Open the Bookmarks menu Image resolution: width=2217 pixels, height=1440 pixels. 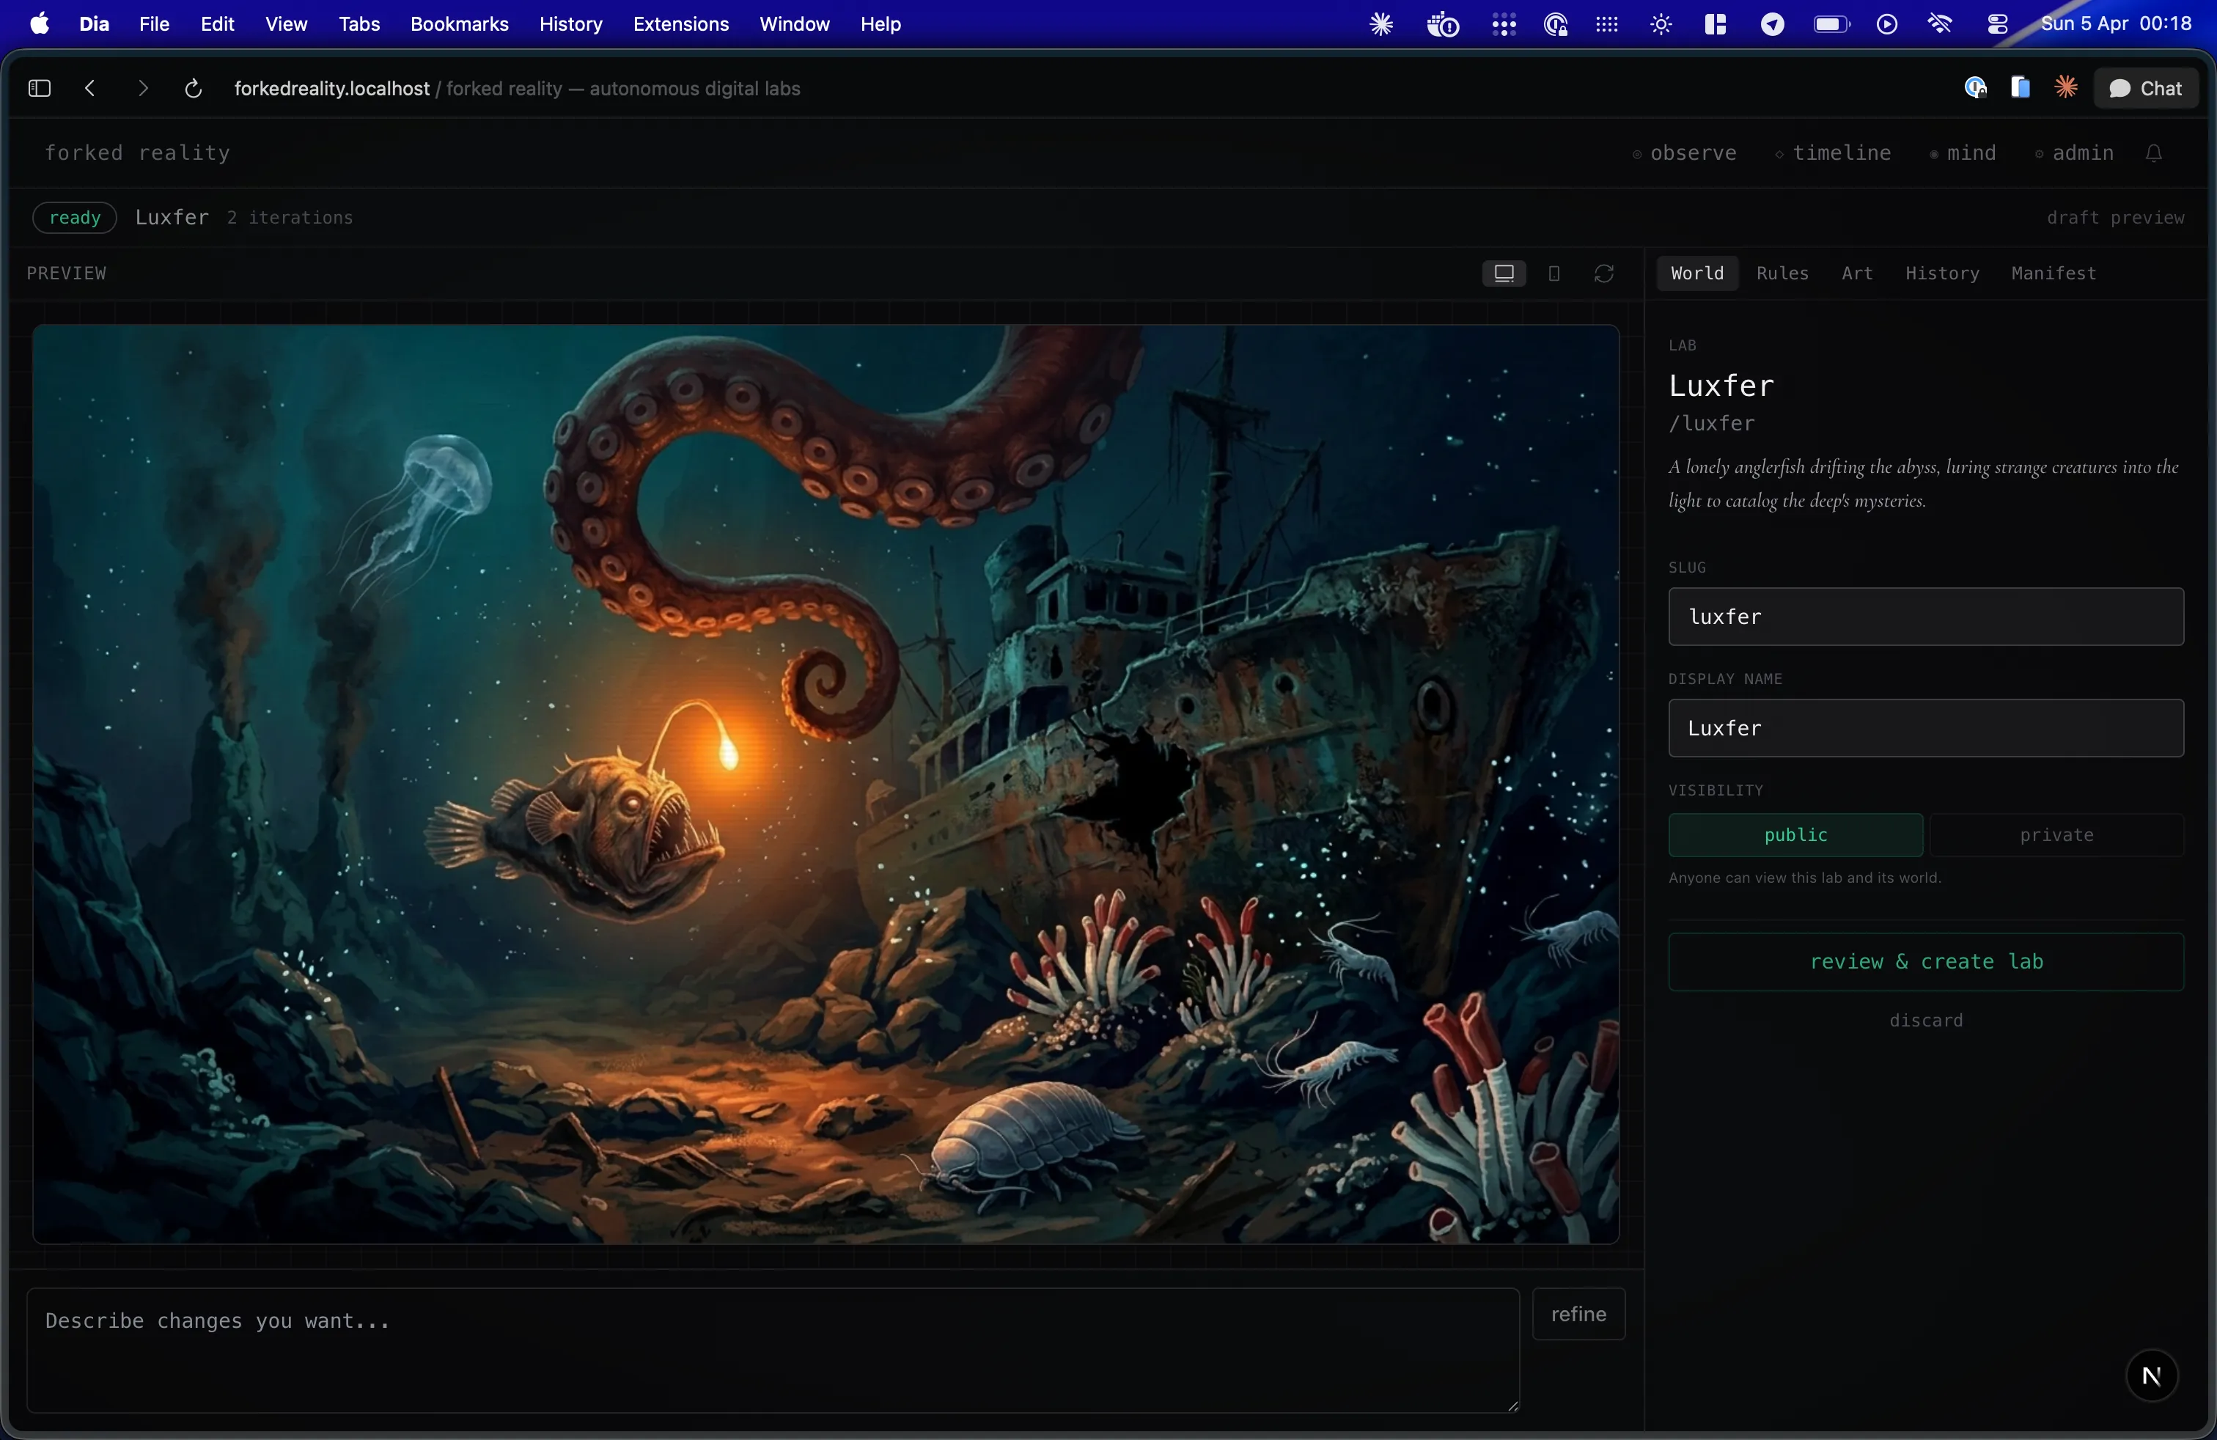[459, 24]
